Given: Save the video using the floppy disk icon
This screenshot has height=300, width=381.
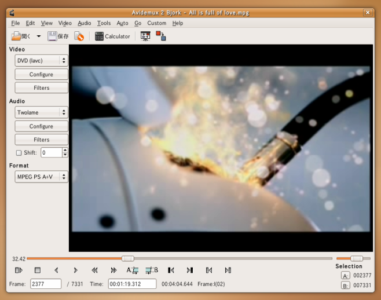Looking at the screenshot, I should [x=58, y=36].
